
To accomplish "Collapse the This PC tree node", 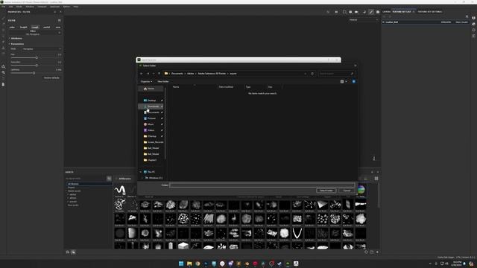I will 141,172.
